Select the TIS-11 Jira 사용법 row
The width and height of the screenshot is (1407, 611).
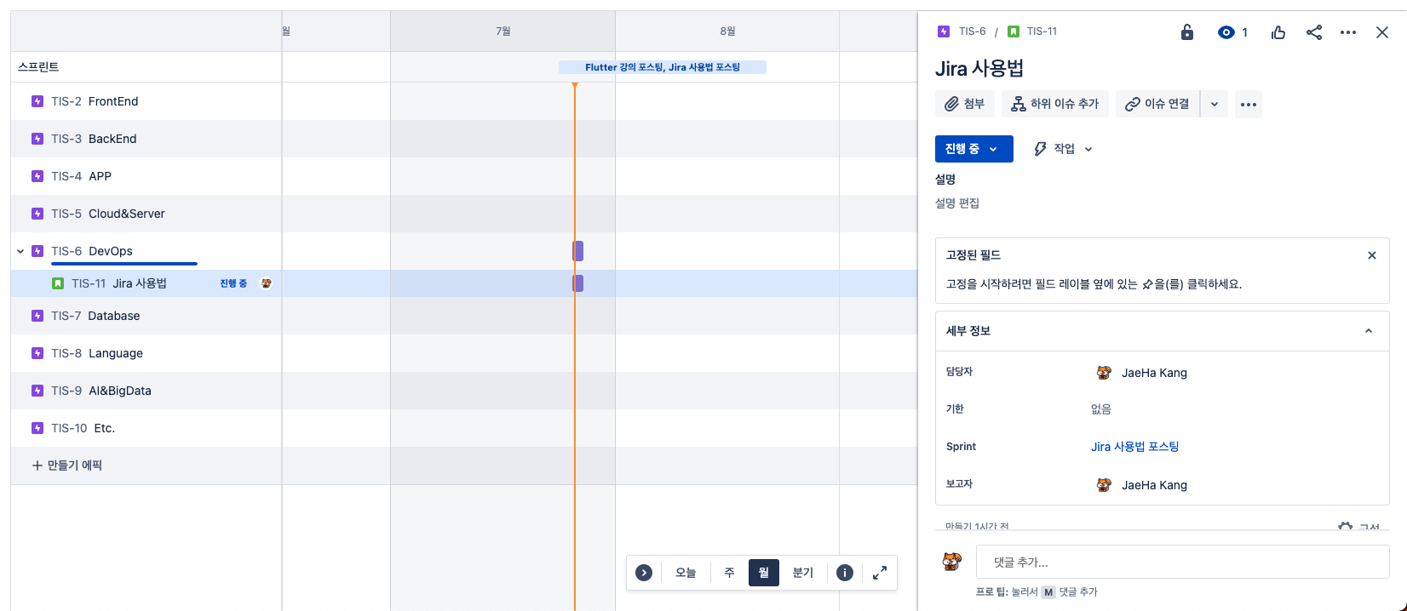coord(146,283)
